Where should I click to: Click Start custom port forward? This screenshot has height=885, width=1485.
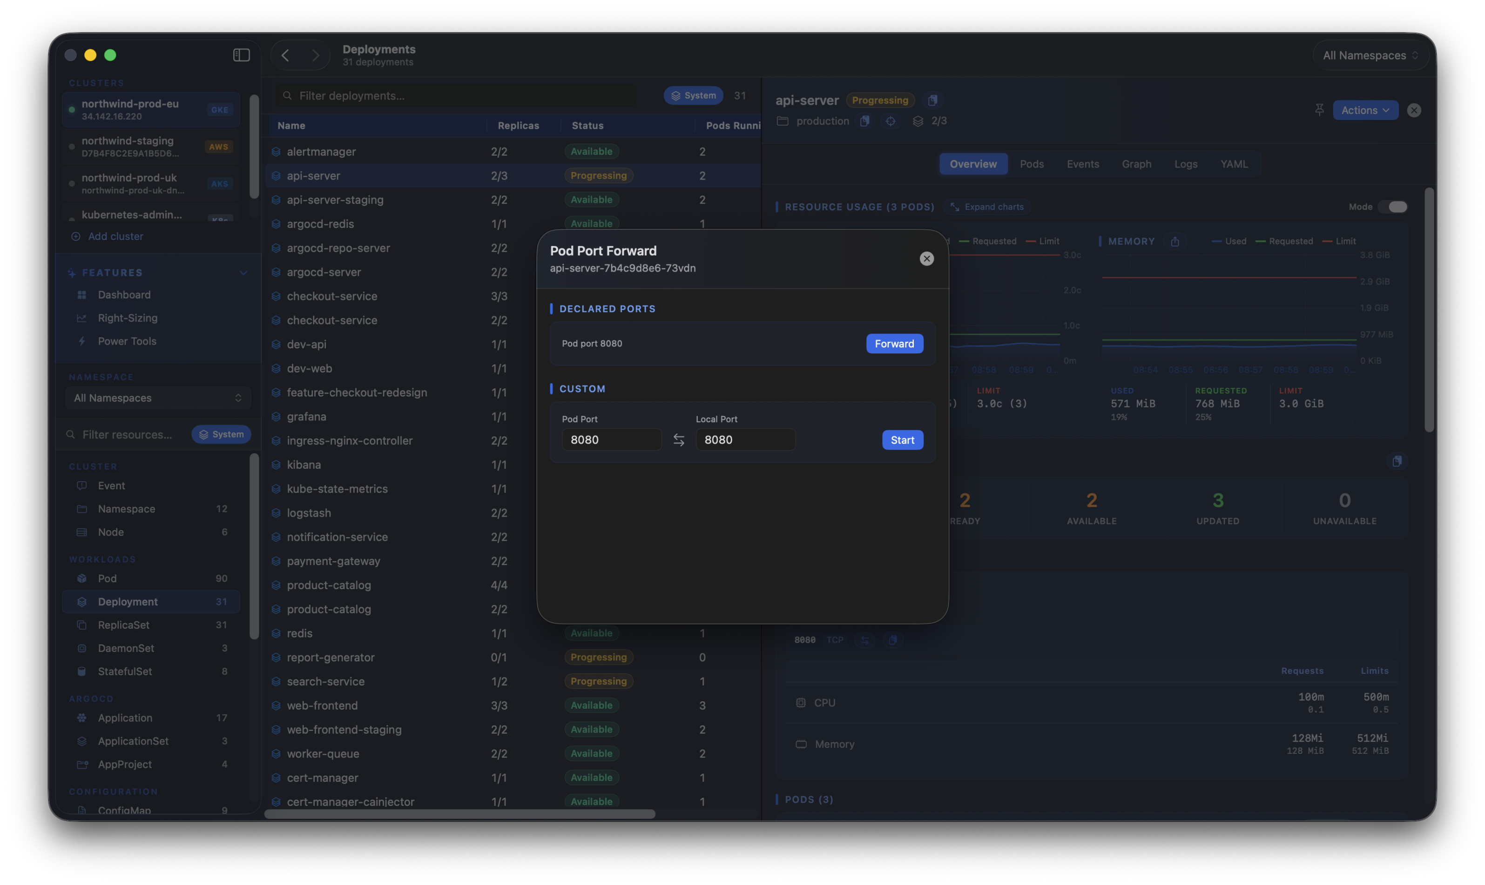902,440
